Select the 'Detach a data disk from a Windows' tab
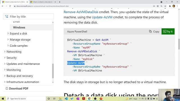The image size is (180, 101). click(x=15, y=2)
